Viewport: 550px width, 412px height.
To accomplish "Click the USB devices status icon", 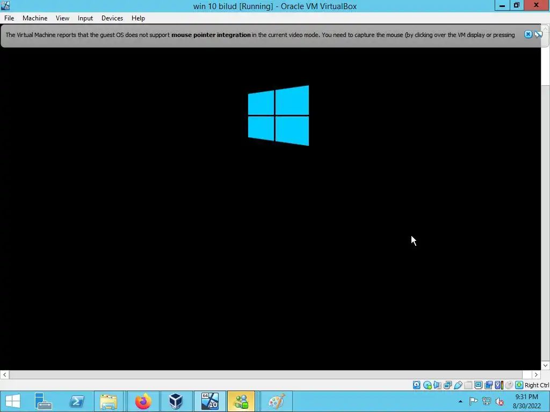I will (458, 385).
